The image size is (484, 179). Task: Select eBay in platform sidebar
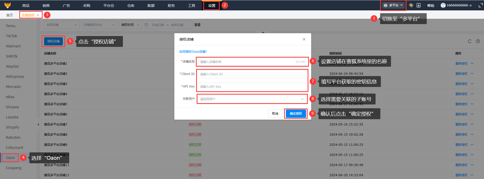tap(10, 97)
